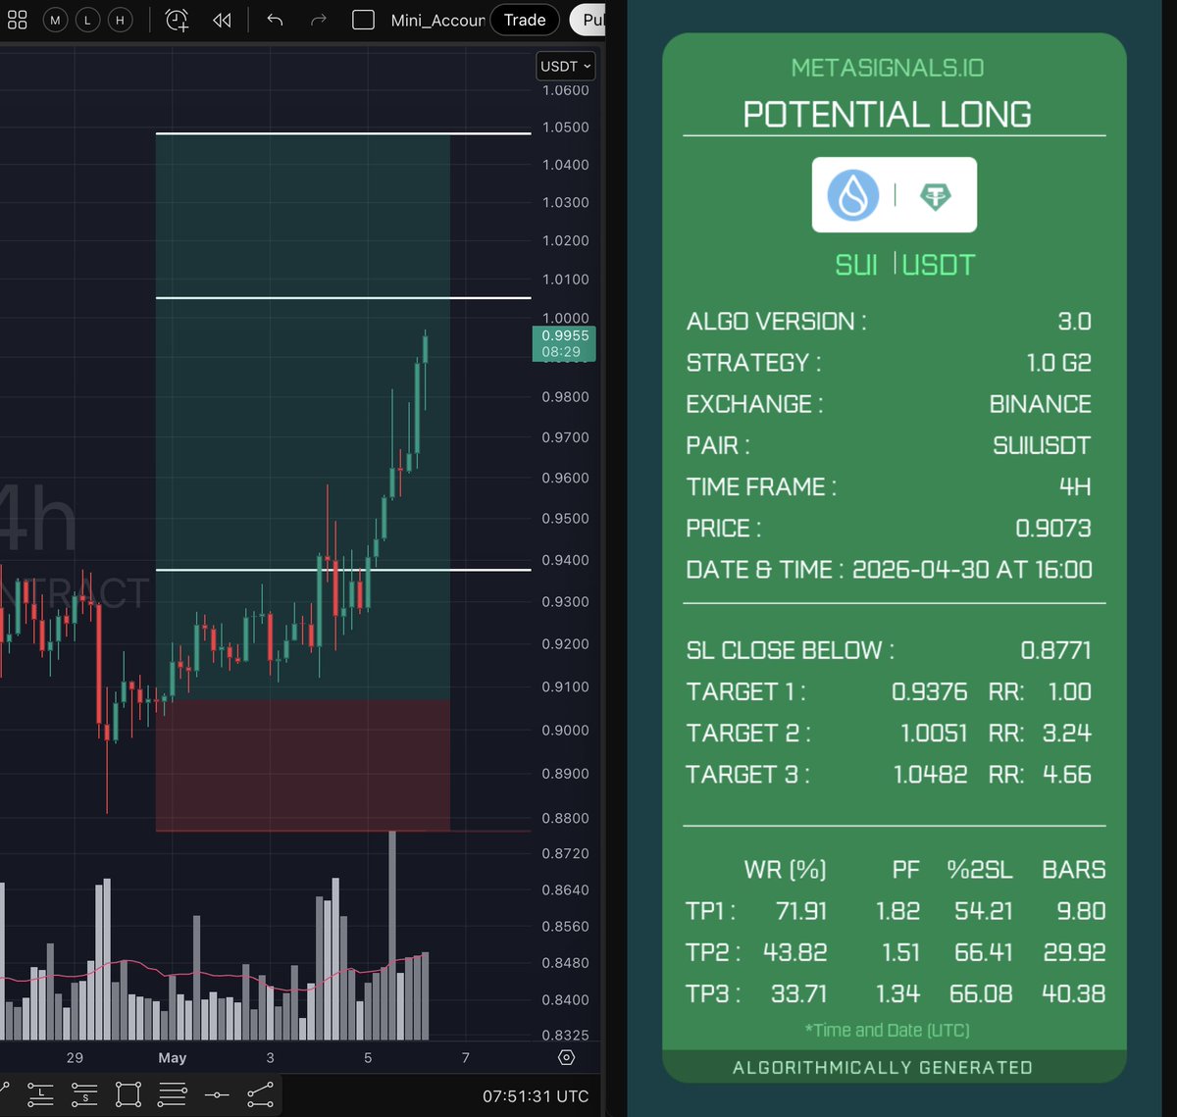Click the TP1 win rate 71.91

801,911
